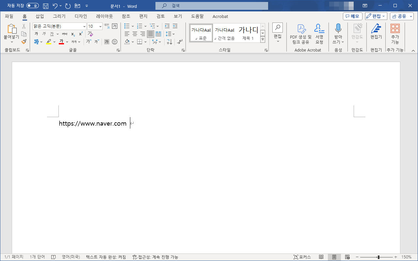This screenshot has height=261, width=418.
Task: Toggle italic formatting
Action: pos(44,34)
